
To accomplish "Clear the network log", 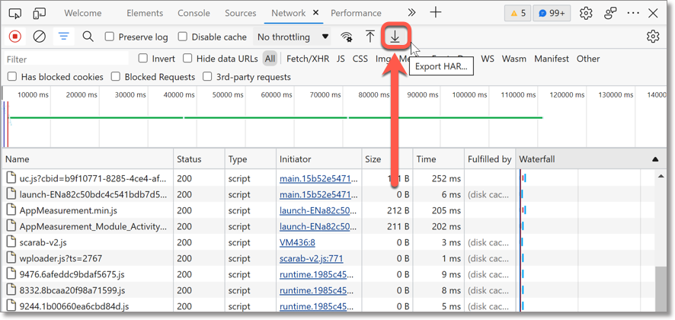I will tap(40, 37).
